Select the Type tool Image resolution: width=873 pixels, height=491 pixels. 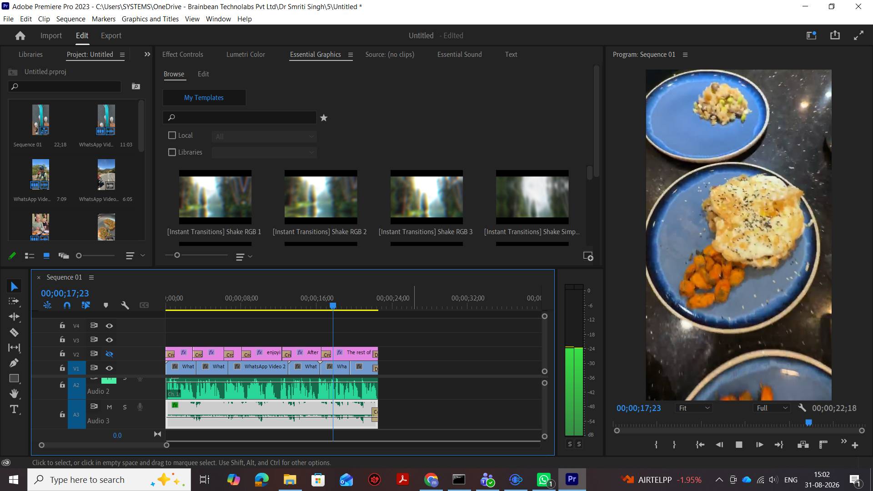pyautogui.click(x=14, y=409)
